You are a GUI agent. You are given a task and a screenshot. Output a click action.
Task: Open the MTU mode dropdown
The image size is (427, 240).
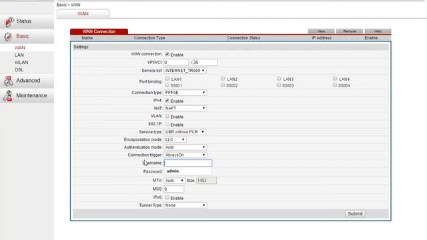pyautogui.click(x=174, y=181)
